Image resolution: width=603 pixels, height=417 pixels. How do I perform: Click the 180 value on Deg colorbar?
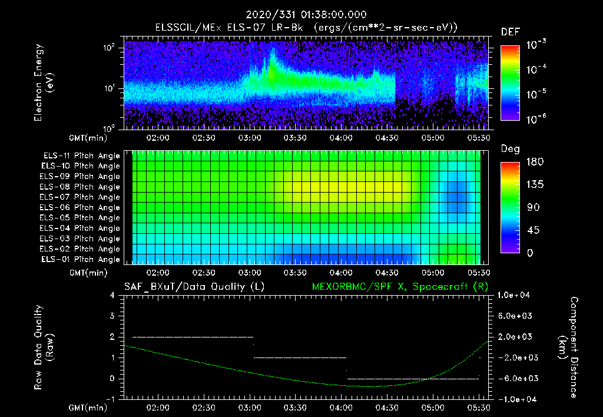535,162
